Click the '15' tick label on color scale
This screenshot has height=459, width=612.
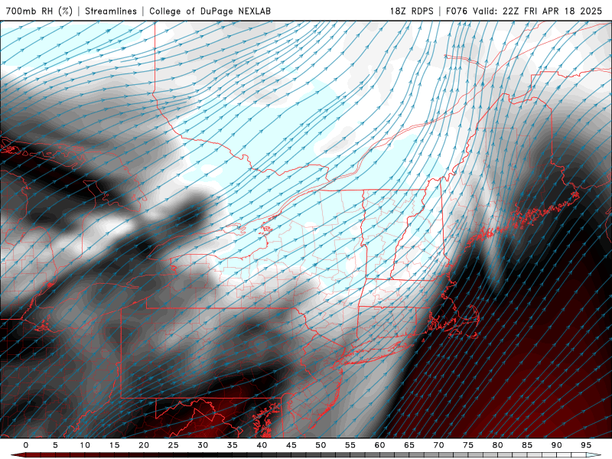[x=114, y=445]
